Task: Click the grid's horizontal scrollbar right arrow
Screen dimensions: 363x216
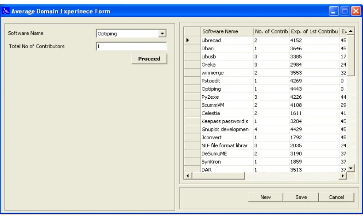Action: 343,176
